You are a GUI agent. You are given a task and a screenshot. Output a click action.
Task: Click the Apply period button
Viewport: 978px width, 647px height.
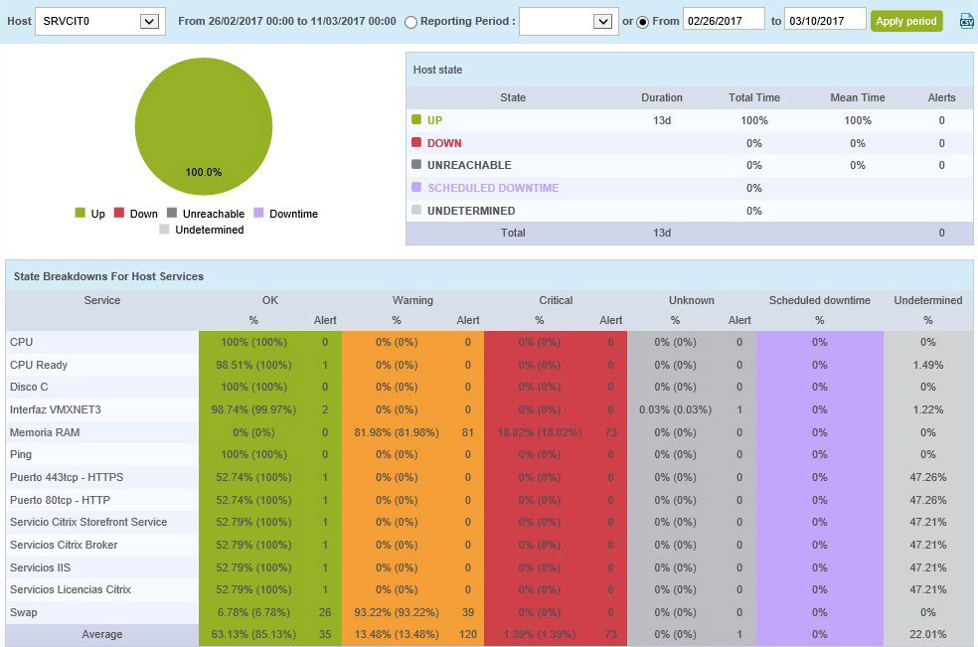click(905, 21)
